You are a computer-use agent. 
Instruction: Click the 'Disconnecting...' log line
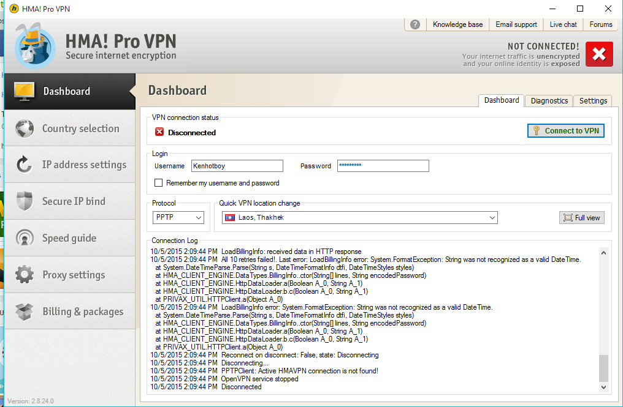[209, 363]
